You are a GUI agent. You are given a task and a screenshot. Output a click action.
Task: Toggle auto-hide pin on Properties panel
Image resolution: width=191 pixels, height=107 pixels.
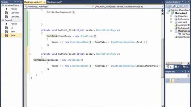pos(186,72)
